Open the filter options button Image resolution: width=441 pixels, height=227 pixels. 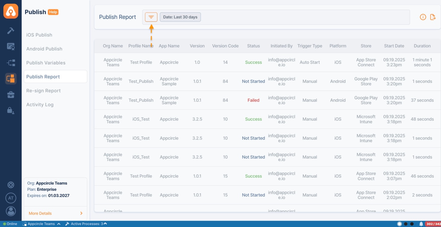coord(151,17)
